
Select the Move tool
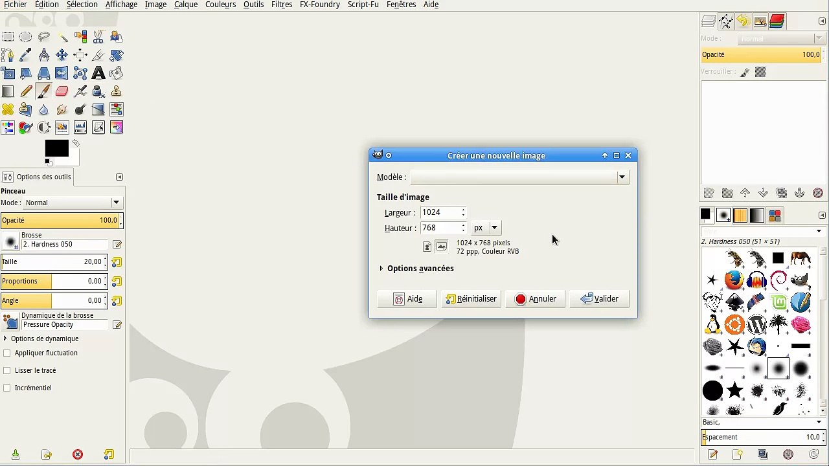[x=62, y=55]
